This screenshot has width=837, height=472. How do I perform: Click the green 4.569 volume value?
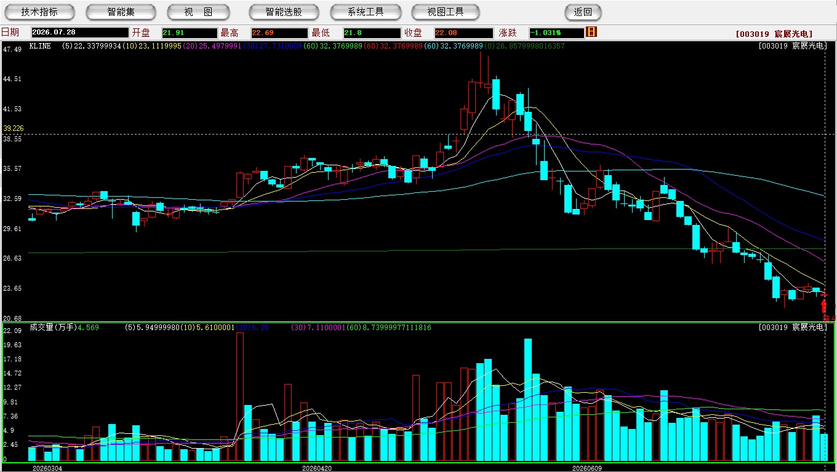(88, 328)
